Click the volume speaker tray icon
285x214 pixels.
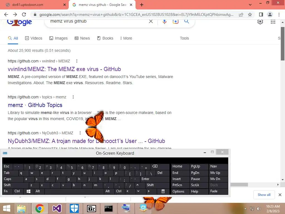(x=259, y=208)
